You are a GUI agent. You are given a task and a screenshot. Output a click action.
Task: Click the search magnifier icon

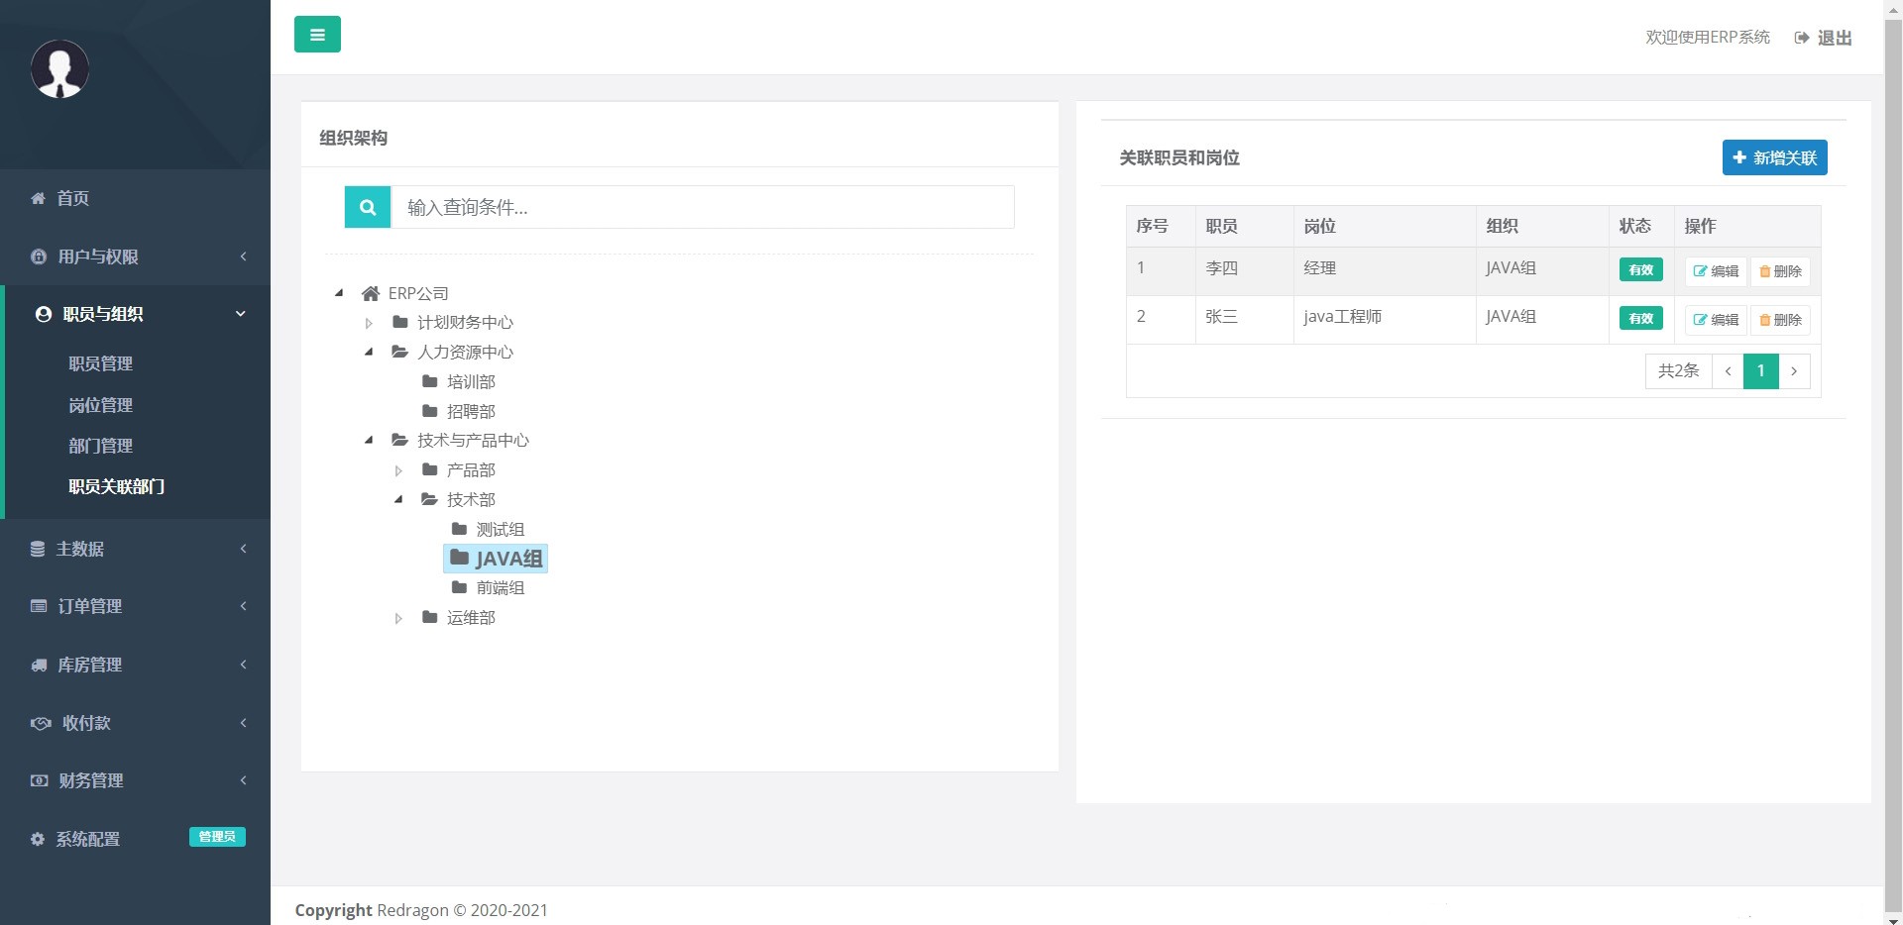point(367,207)
